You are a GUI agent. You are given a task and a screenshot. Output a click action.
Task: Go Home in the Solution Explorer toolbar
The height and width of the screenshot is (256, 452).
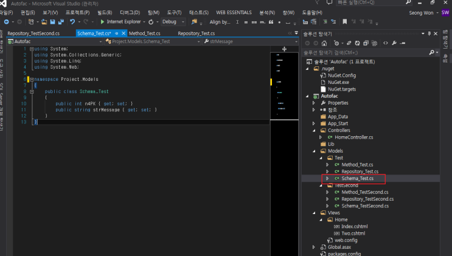point(324,43)
